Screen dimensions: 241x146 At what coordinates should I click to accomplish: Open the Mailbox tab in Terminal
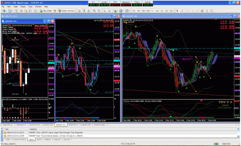tap(48, 139)
